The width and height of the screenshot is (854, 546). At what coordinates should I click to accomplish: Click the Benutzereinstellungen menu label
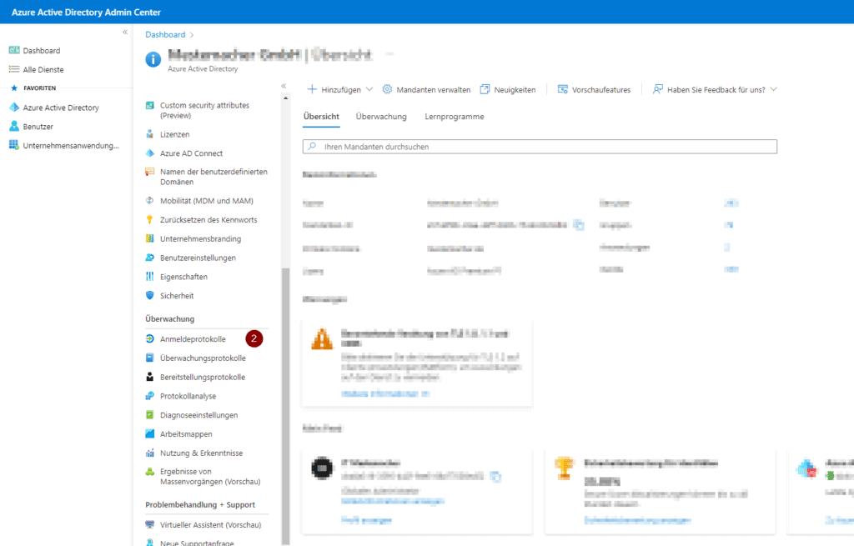click(198, 258)
